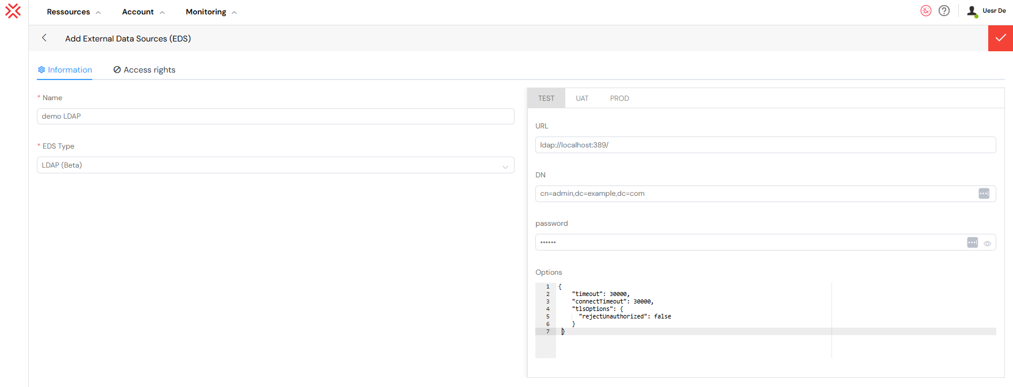Expand the Ressources menu
Viewport: 1013px width, 387px height.
(x=74, y=12)
